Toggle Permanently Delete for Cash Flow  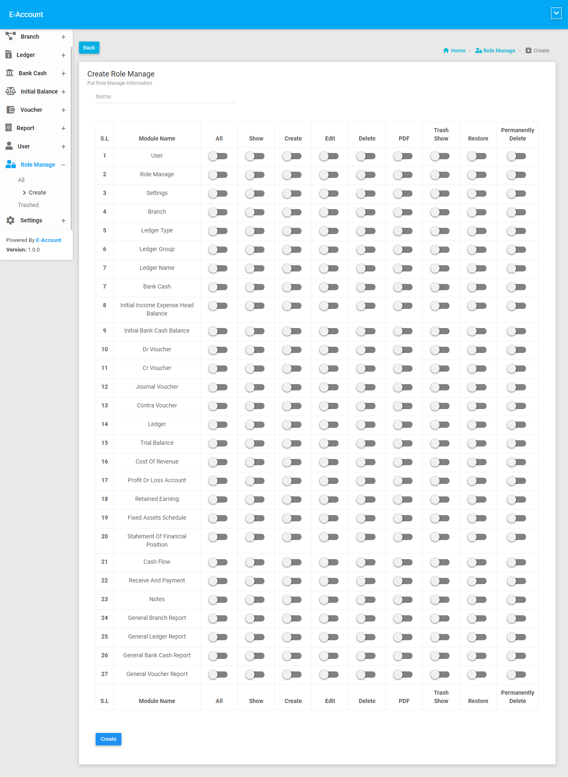click(517, 562)
